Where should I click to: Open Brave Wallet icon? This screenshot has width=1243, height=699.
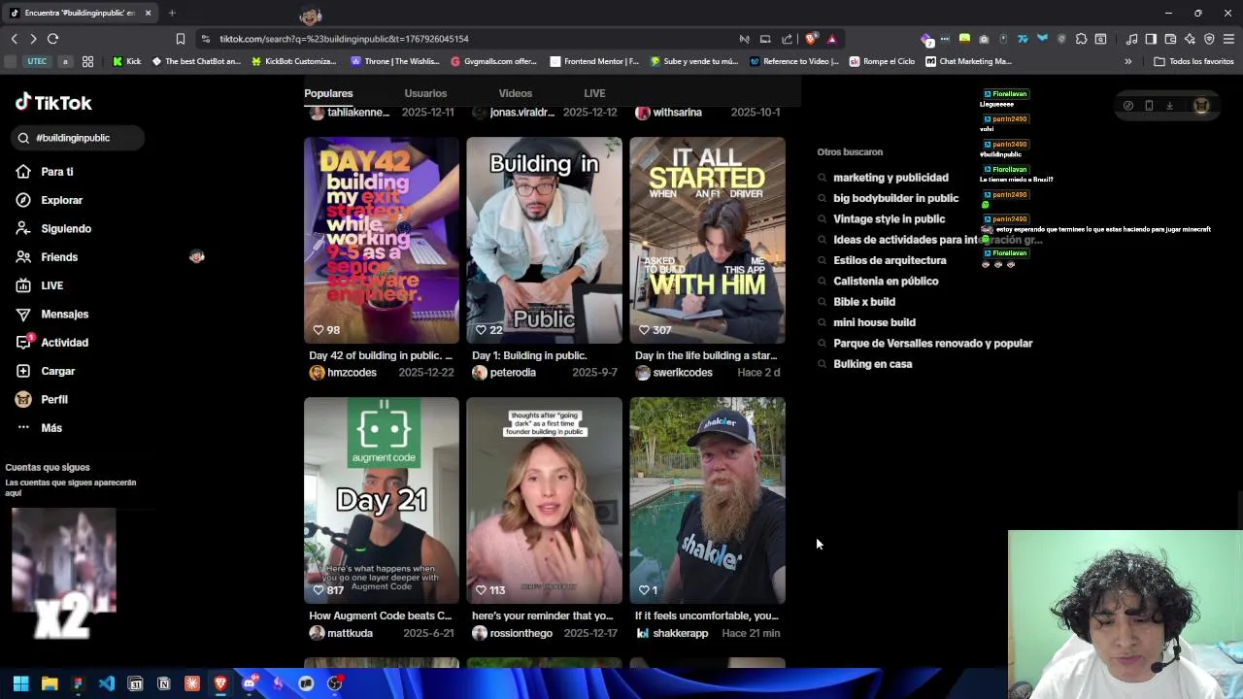click(x=1170, y=39)
